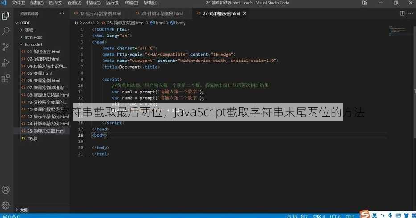Screen dimensions: 416x218
Task: Open the Manage gear icon
Action: (5, 205)
